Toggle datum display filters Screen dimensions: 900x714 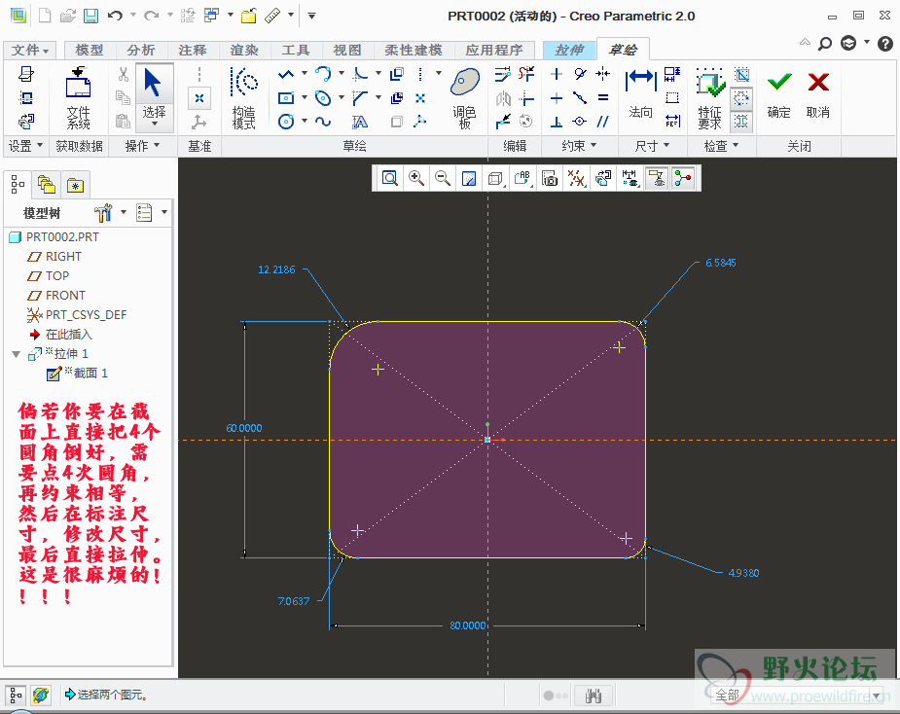[576, 179]
